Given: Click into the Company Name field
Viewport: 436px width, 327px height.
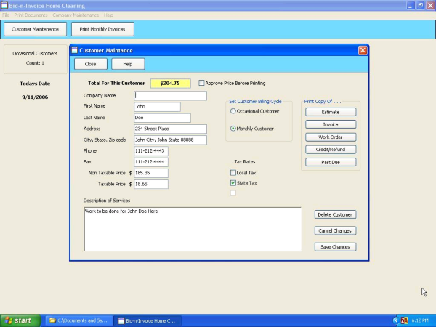Looking at the screenshot, I should (170, 95).
